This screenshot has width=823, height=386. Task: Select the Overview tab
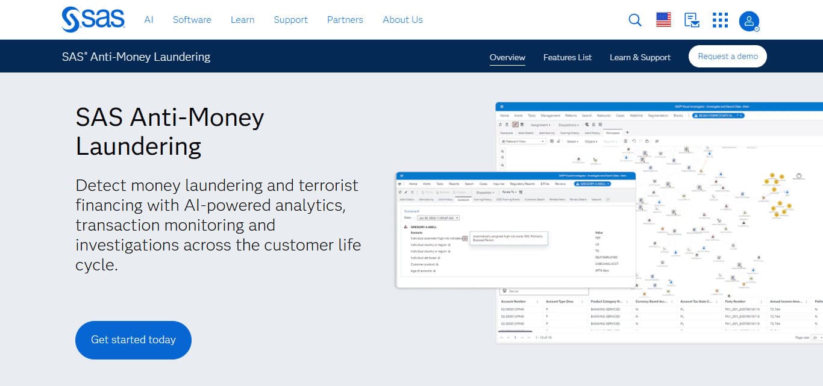[507, 57]
